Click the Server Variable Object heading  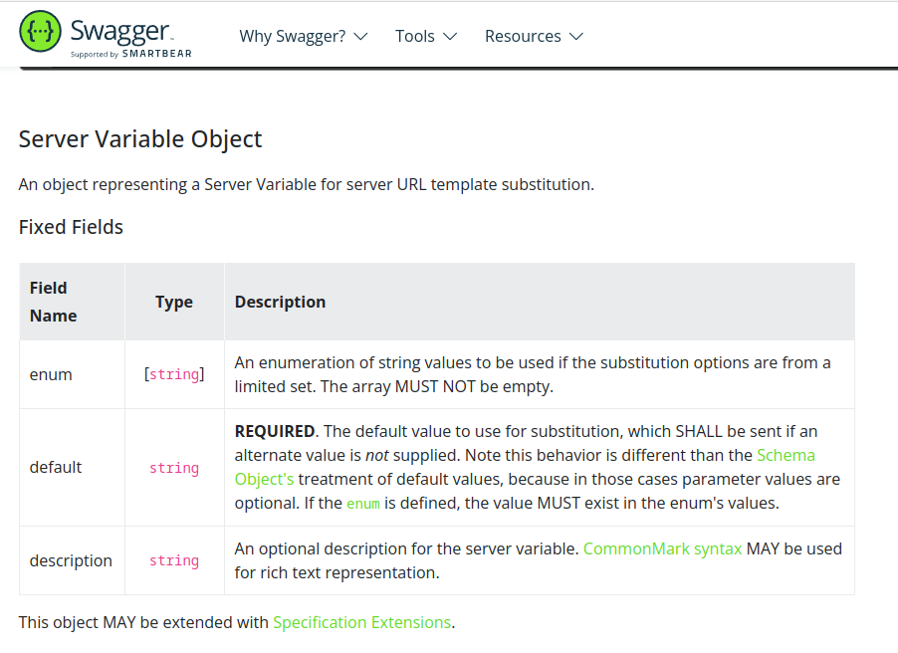click(x=140, y=138)
